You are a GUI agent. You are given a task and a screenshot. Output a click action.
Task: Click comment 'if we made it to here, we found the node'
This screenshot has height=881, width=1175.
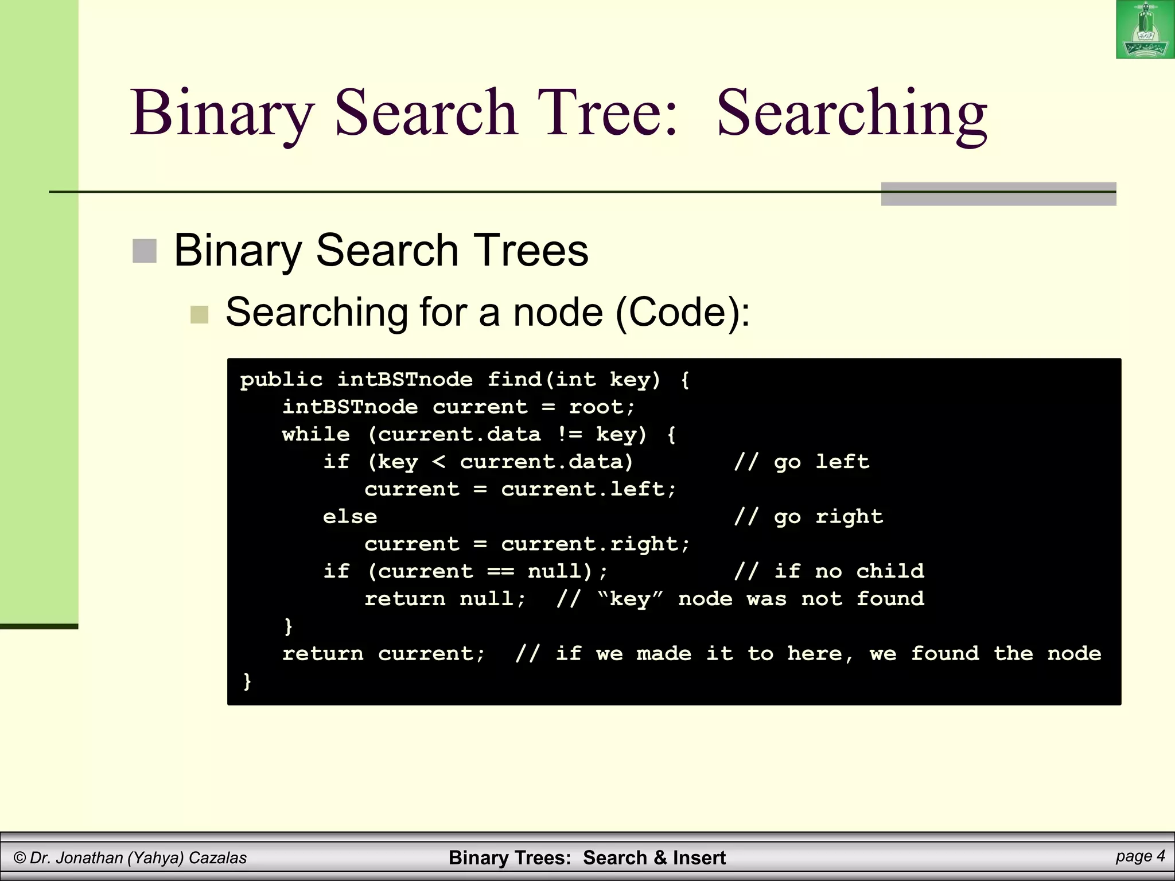tap(828, 654)
